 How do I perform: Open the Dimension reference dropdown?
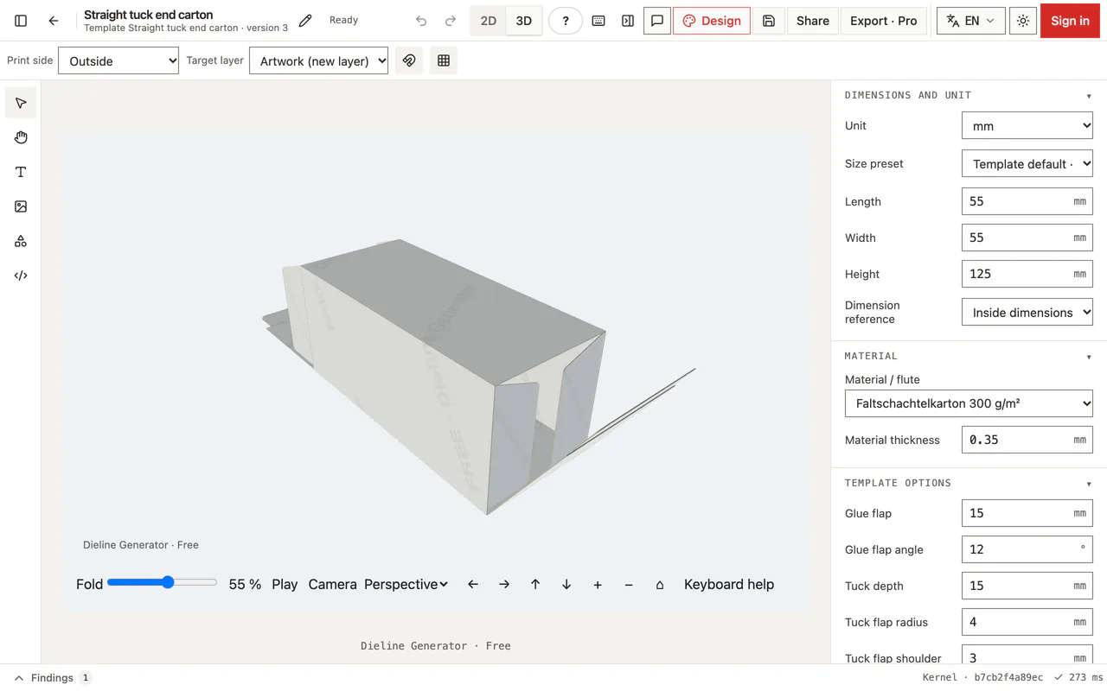[1027, 312]
